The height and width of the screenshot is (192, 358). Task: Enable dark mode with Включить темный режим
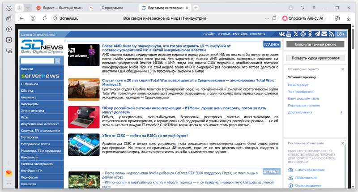[315, 44]
